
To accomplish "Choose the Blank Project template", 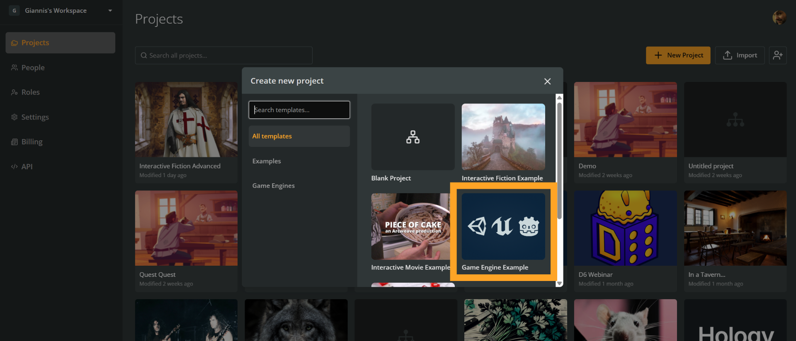I will (413, 137).
